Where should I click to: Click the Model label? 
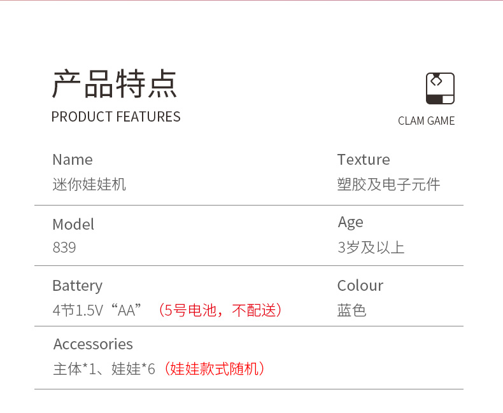click(x=73, y=225)
